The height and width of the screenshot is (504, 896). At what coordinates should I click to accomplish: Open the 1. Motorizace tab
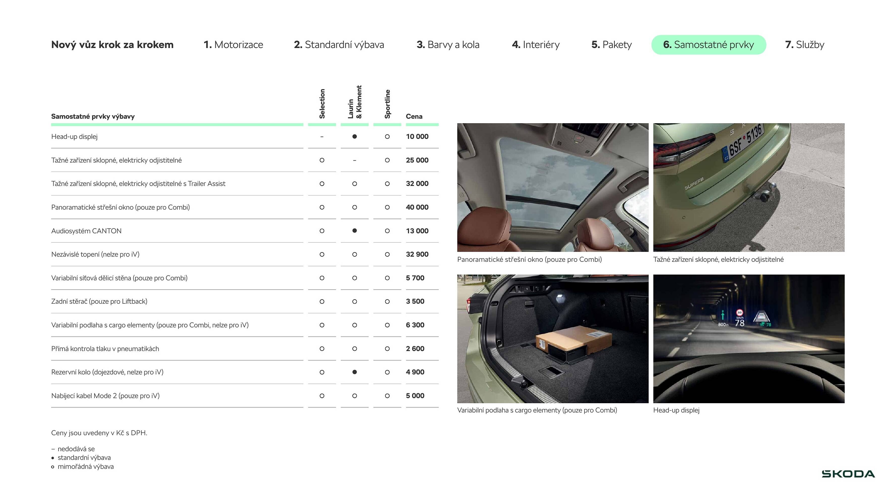pyautogui.click(x=233, y=45)
